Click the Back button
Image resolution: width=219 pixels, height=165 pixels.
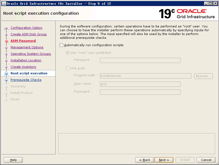tap(144, 160)
